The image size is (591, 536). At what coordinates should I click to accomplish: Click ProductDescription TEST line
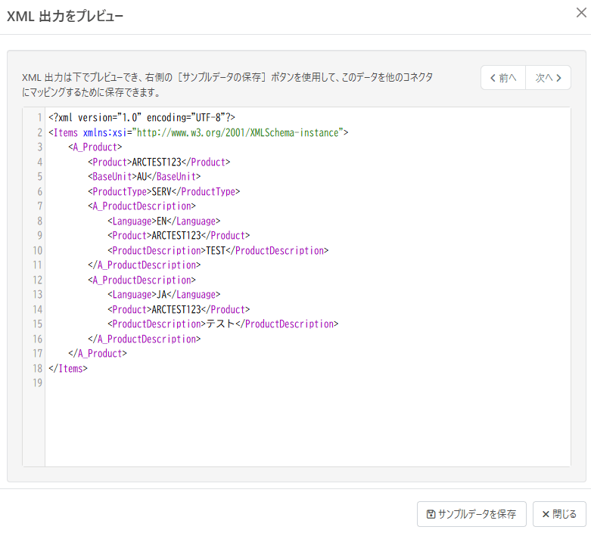click(x=218, y=250)
